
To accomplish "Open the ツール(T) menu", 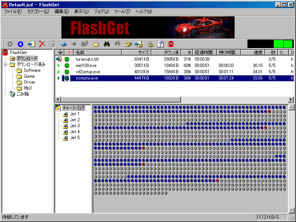I will point(122,11).
